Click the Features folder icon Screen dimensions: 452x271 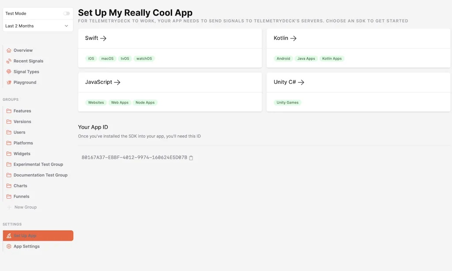click(9, 111)
